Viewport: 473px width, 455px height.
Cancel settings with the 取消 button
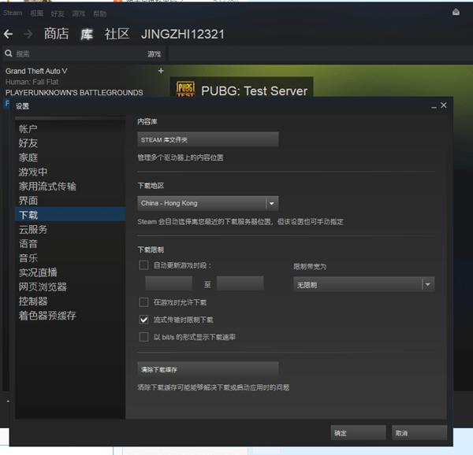click(419, 433)
